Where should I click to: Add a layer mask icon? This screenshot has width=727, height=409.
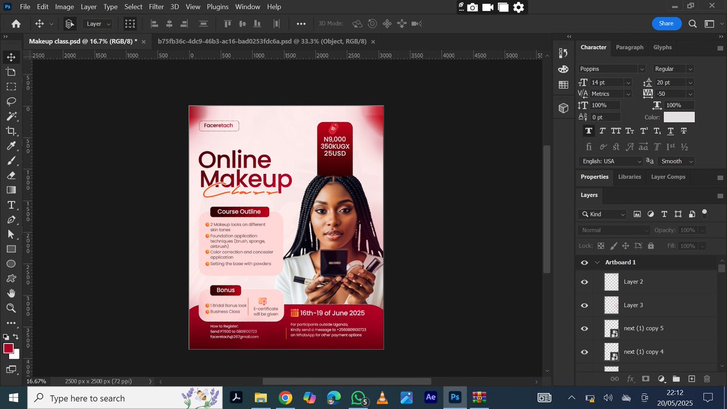645,379
